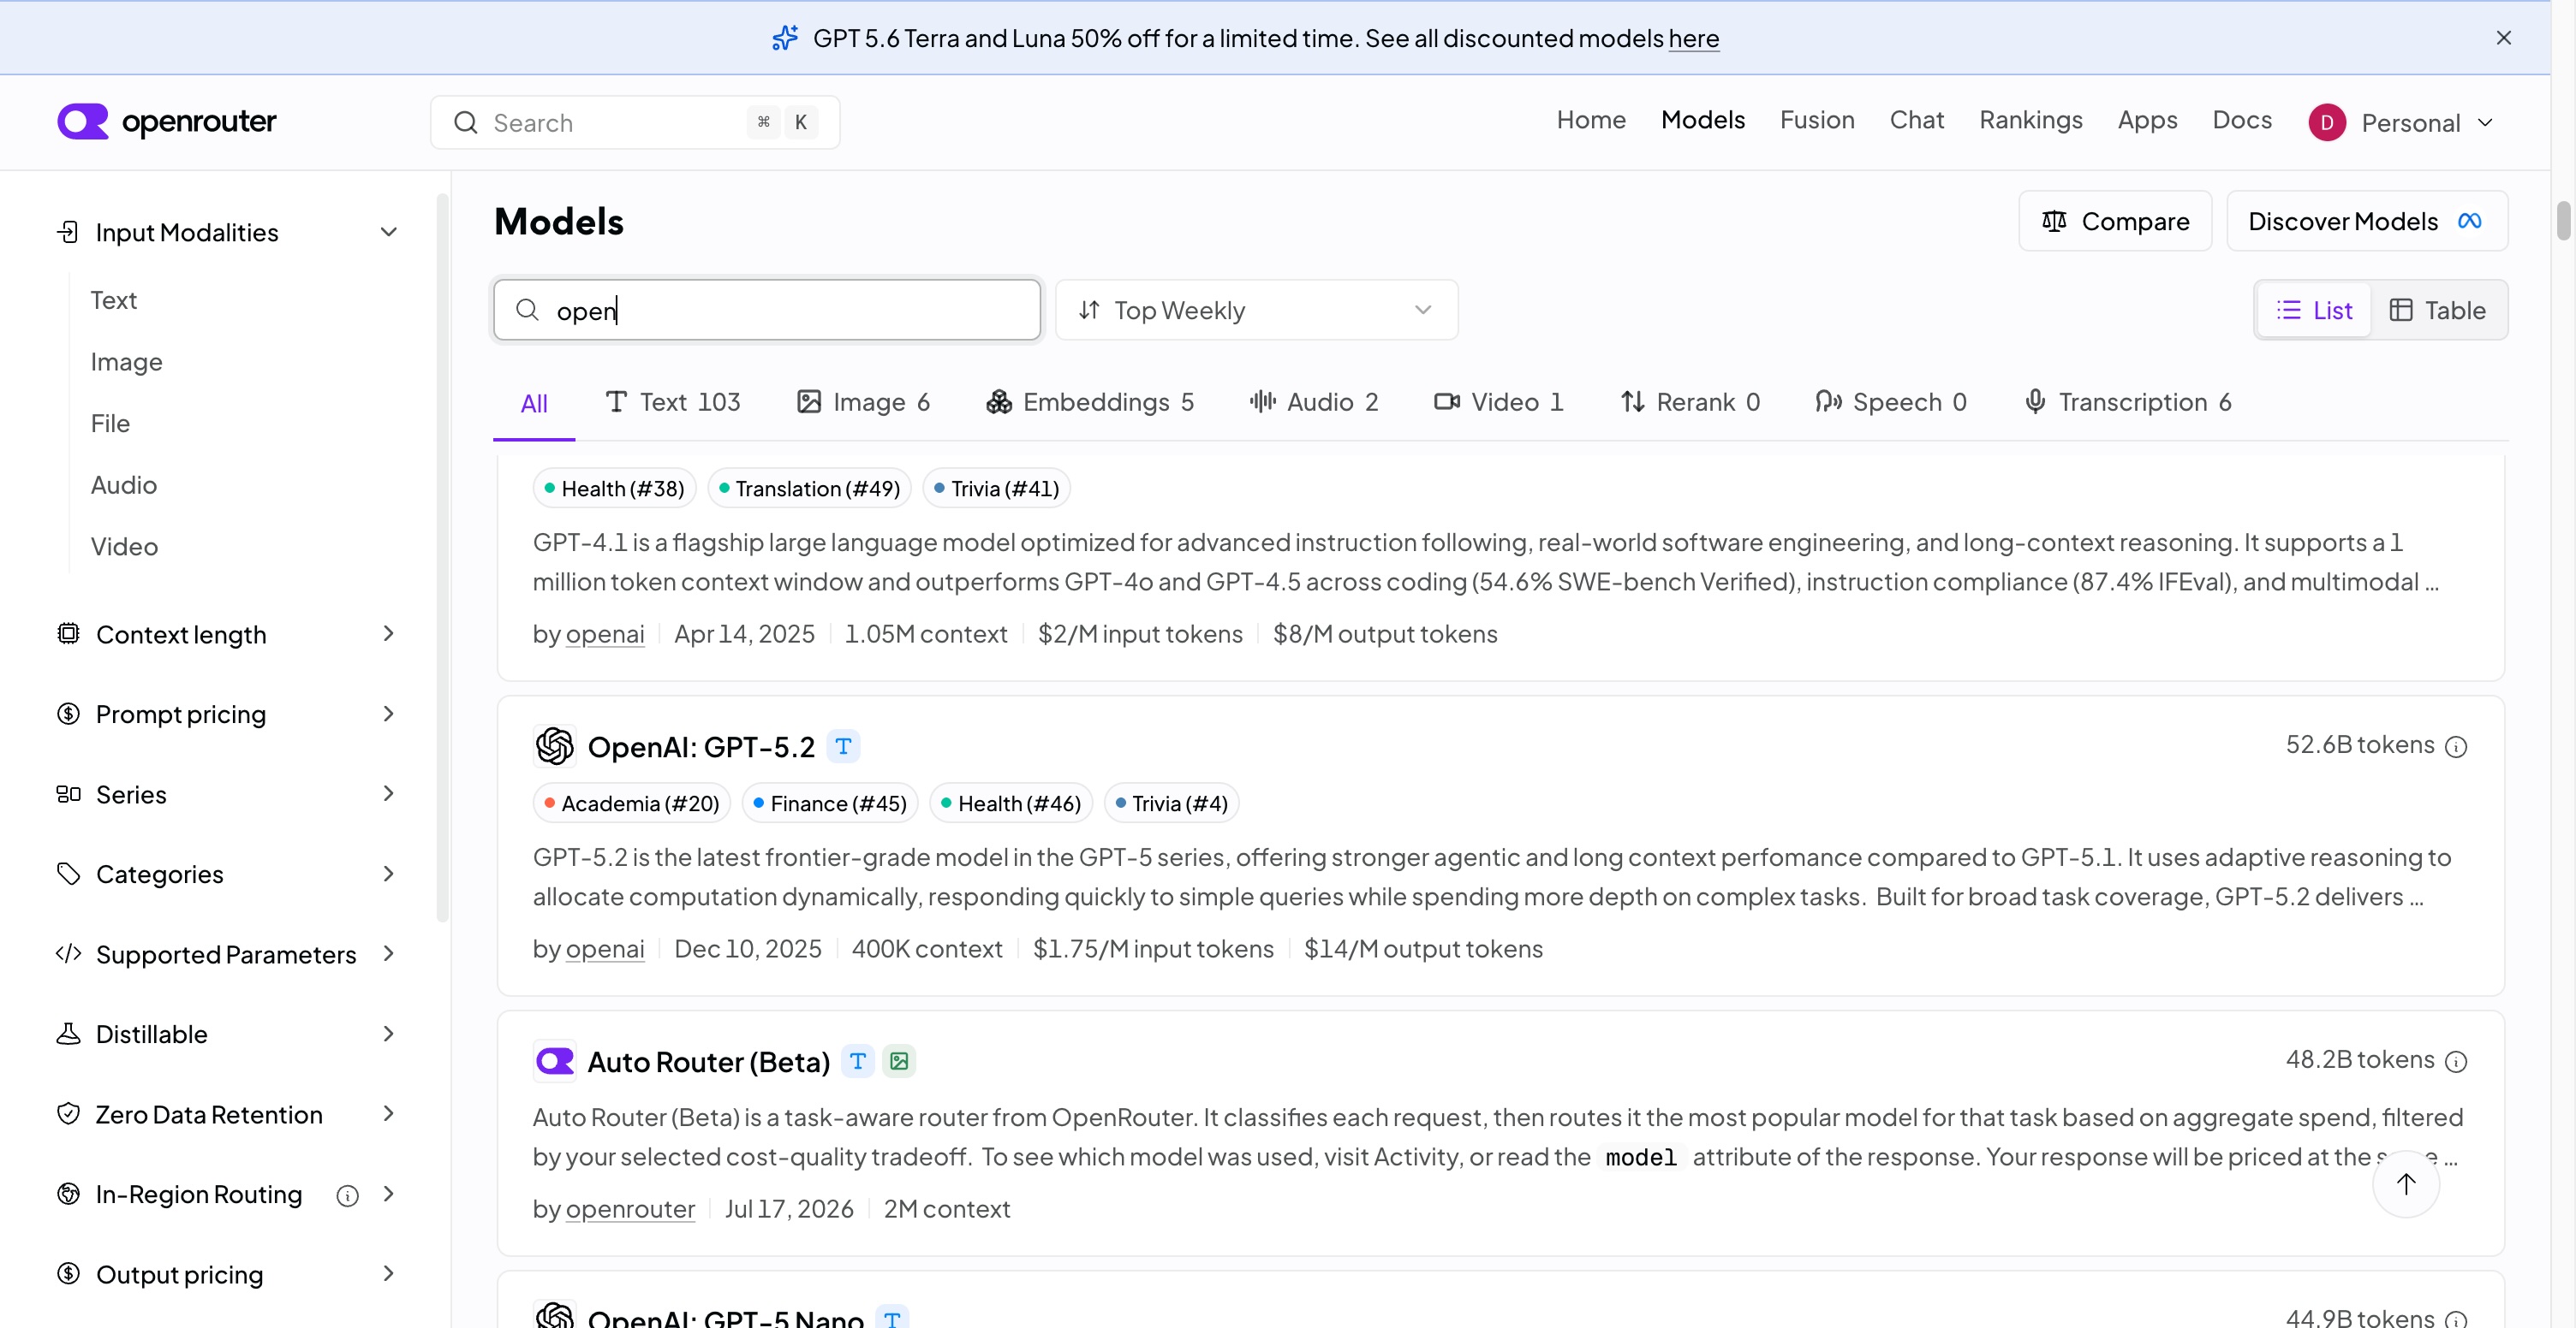Open the openai author link under GPT-5.2

click(605, 948)
